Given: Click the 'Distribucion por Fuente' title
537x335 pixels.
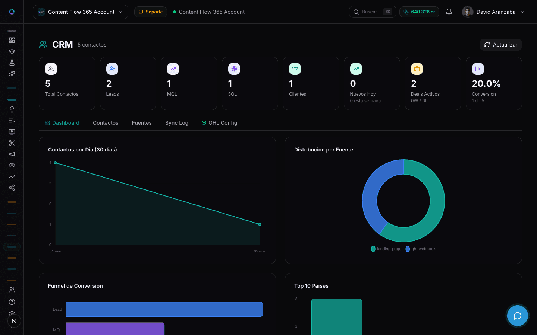Looking at the screenshot, I should [x=324, y=150].
